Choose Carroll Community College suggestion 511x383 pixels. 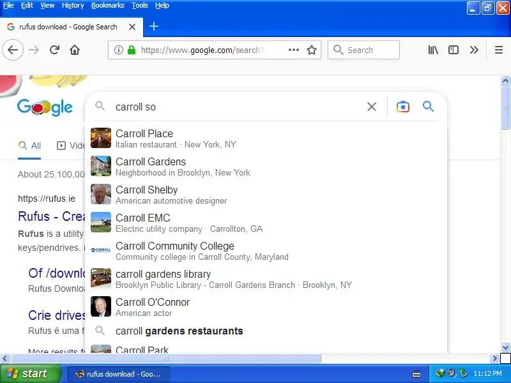pyautogui.click(x=266, y=250)
